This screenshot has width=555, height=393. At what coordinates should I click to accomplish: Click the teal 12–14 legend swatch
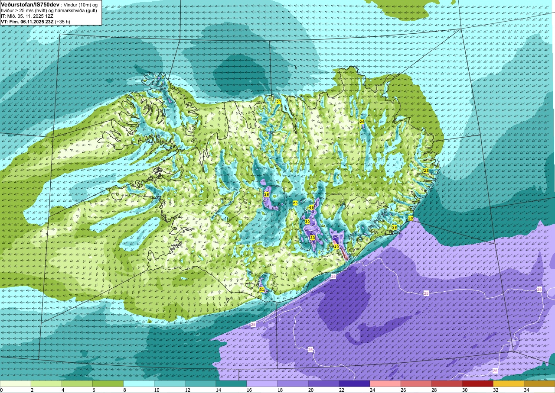[200, 383]
